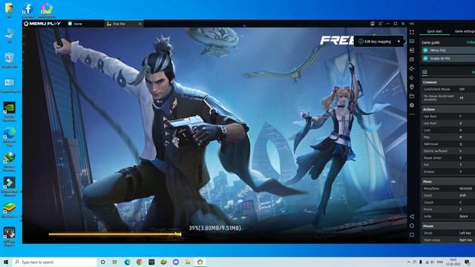
Task: Toggle emulator fullscreen mode icon
Action: pyautogui.click(x=412, y=32)
